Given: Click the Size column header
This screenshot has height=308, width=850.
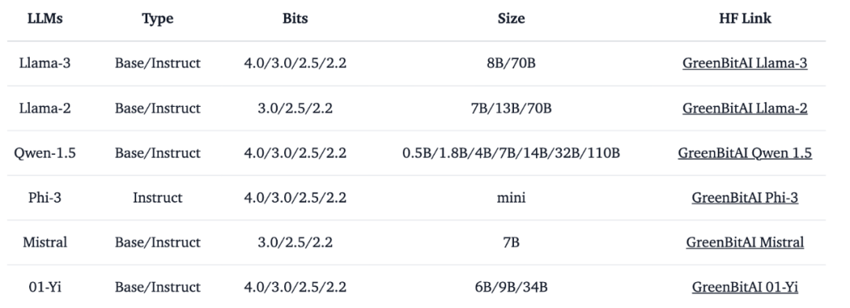Looking at the screenshot, I should click(512, 18).
